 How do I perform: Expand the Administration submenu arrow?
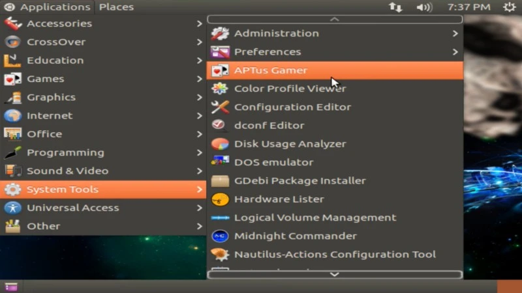[x=455, y=34]
